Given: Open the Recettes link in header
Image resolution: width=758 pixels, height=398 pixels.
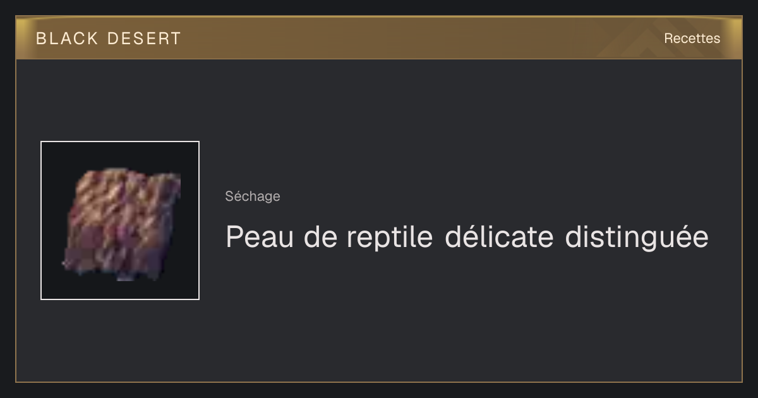Looking at the screenshot, I should click(x=692, y=39).
